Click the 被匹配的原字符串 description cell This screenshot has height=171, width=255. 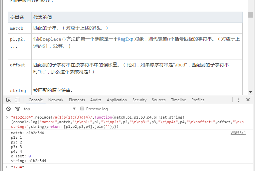[x=137, y=90]
